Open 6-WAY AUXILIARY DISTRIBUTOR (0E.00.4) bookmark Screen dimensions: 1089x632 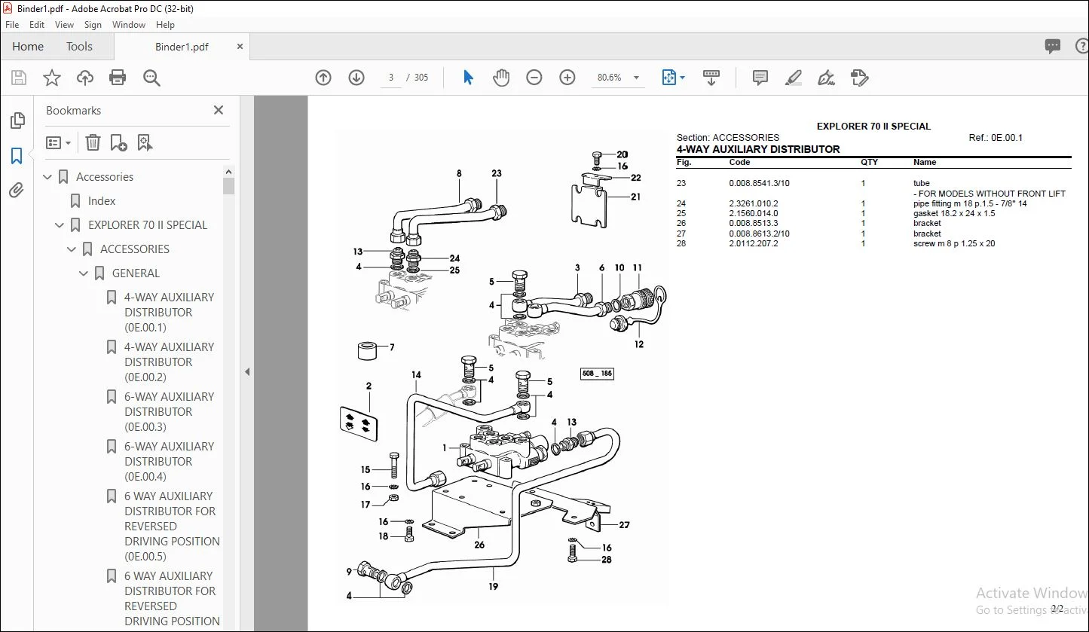(170, 462)
